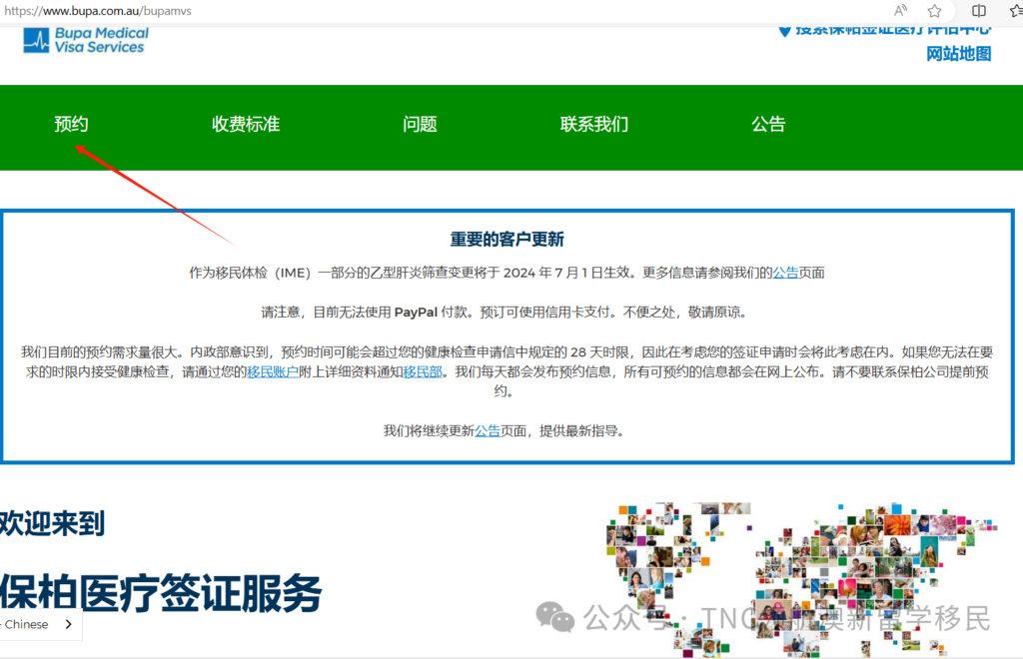Click the 公告 link in the last notice line

pos(488,431)
